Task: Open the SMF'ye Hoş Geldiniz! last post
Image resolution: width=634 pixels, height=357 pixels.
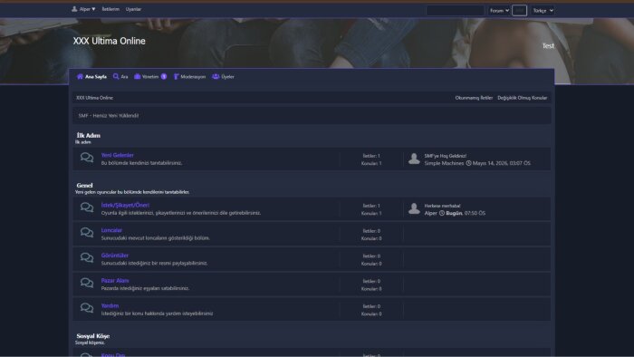Action: (446, 156)
